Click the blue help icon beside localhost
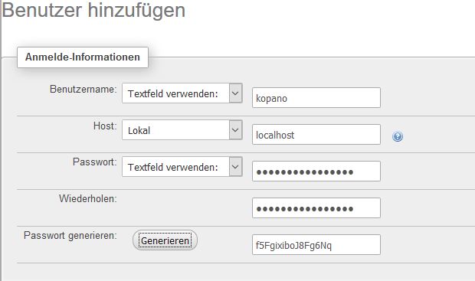Screen dimensions: 475x281 click(x=398, y=136)
